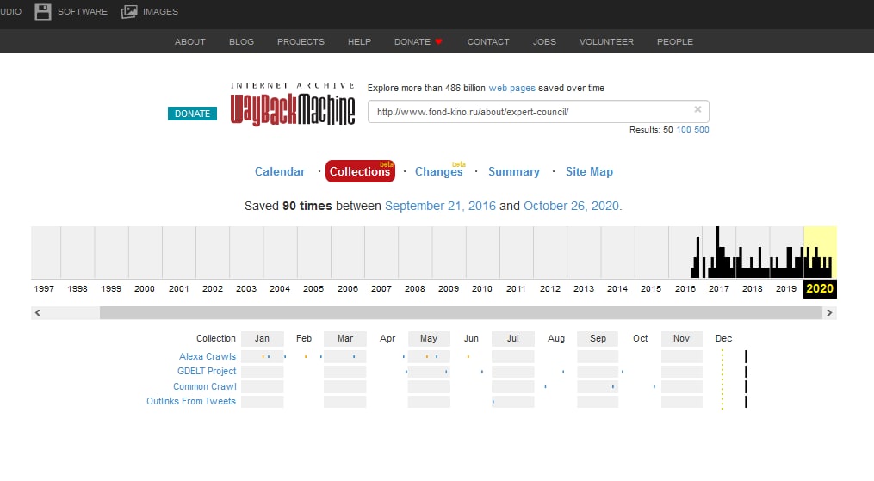Switch to the Summary tab
The height and width of the screenshot is (481, 874).
[x=514, y=171]
